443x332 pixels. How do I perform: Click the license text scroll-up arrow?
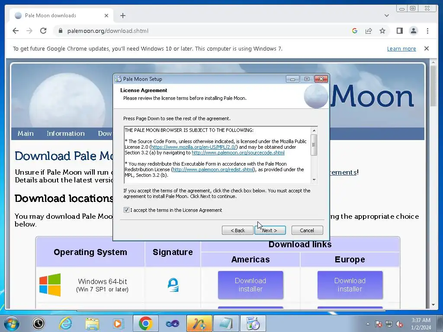pyautogui.click(x=314, y=130)
